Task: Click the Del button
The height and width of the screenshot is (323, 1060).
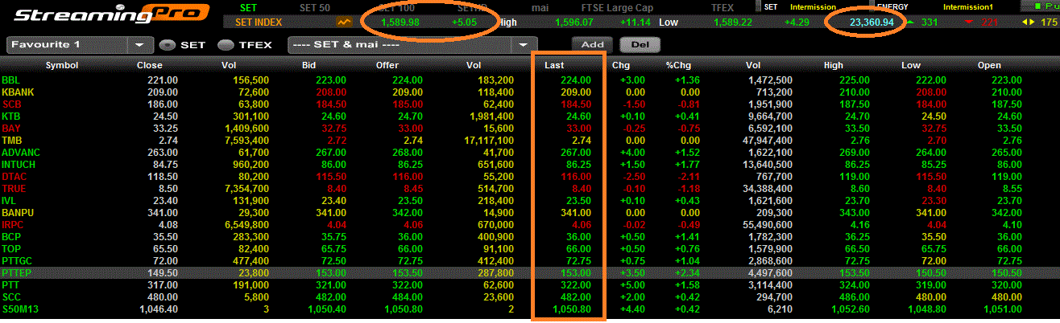Action: point(640,45)
